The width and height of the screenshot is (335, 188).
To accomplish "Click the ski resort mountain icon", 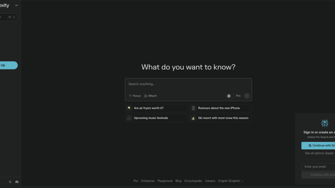I will tap(193, 118).
